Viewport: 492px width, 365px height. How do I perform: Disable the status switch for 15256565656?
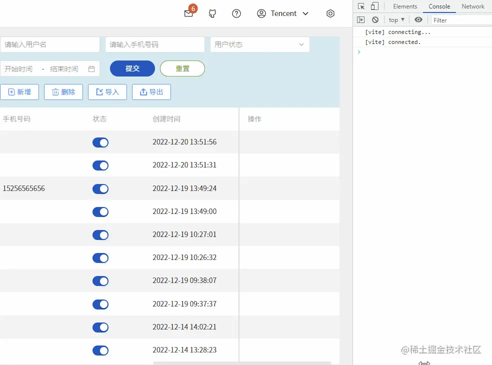point(100,188)
